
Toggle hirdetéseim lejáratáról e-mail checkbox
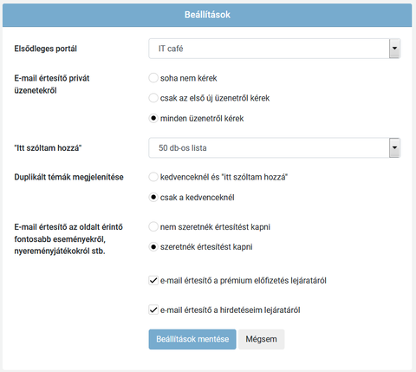[153, 310]
